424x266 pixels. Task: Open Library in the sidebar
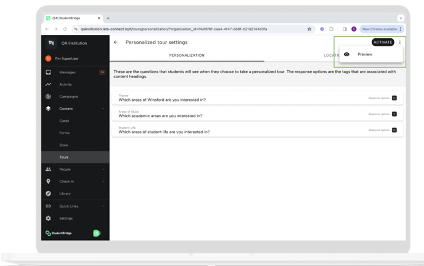[65, 193]
